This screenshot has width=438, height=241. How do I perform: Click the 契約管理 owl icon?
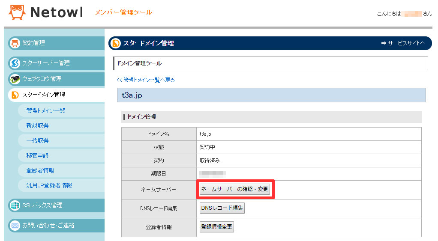pos(15,43)
